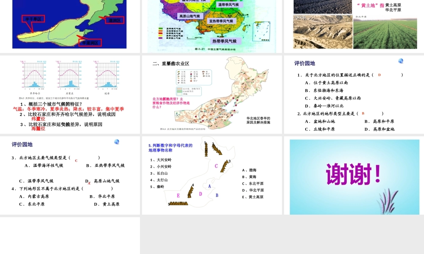Click option B. 东临渤海和东海
The height and width of the screenshot is (254, 424).
click(x=324, y=91)
